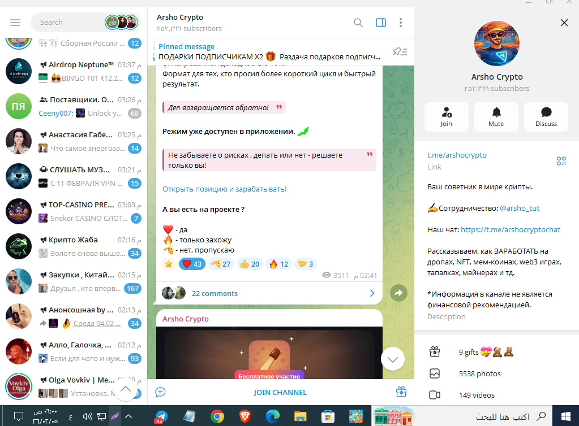Viewport: 579px width, 426px height.
Task: Open Telegram in the Windows taskbar
Action: (x=161, y=416)
